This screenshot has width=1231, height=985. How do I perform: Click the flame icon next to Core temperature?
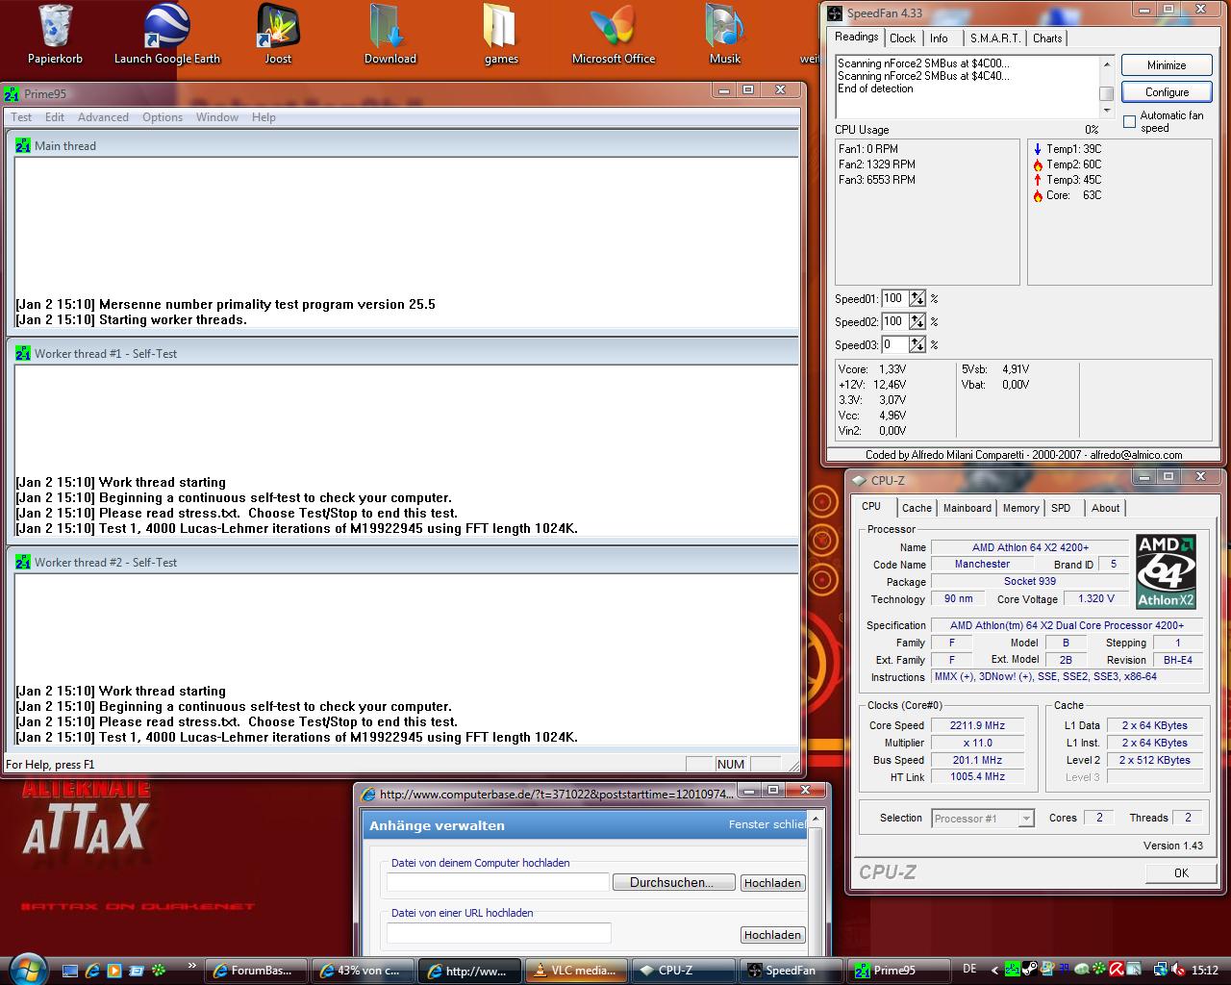[x=1038, y=195]
